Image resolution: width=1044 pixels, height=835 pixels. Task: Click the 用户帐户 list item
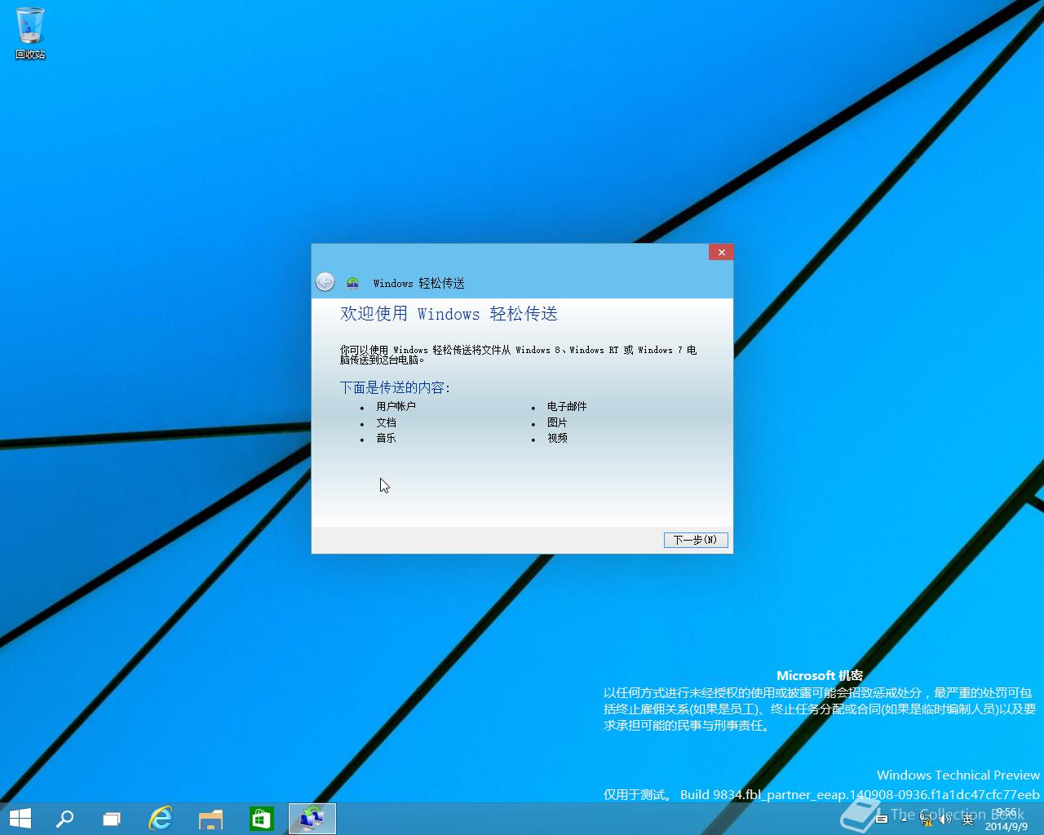(x=396, y=406)
